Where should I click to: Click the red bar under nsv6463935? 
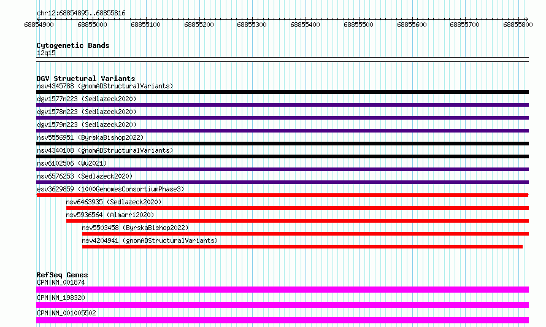(x=298, y=208)
